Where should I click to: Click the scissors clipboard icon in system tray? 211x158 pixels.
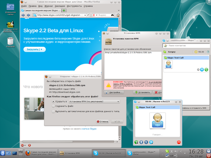(x=172, y=151)
